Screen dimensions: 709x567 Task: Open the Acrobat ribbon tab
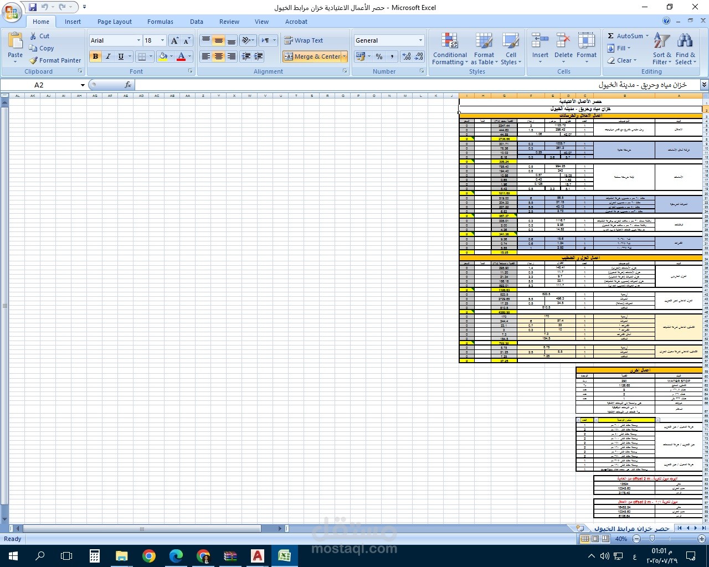[x=296, y=22]
